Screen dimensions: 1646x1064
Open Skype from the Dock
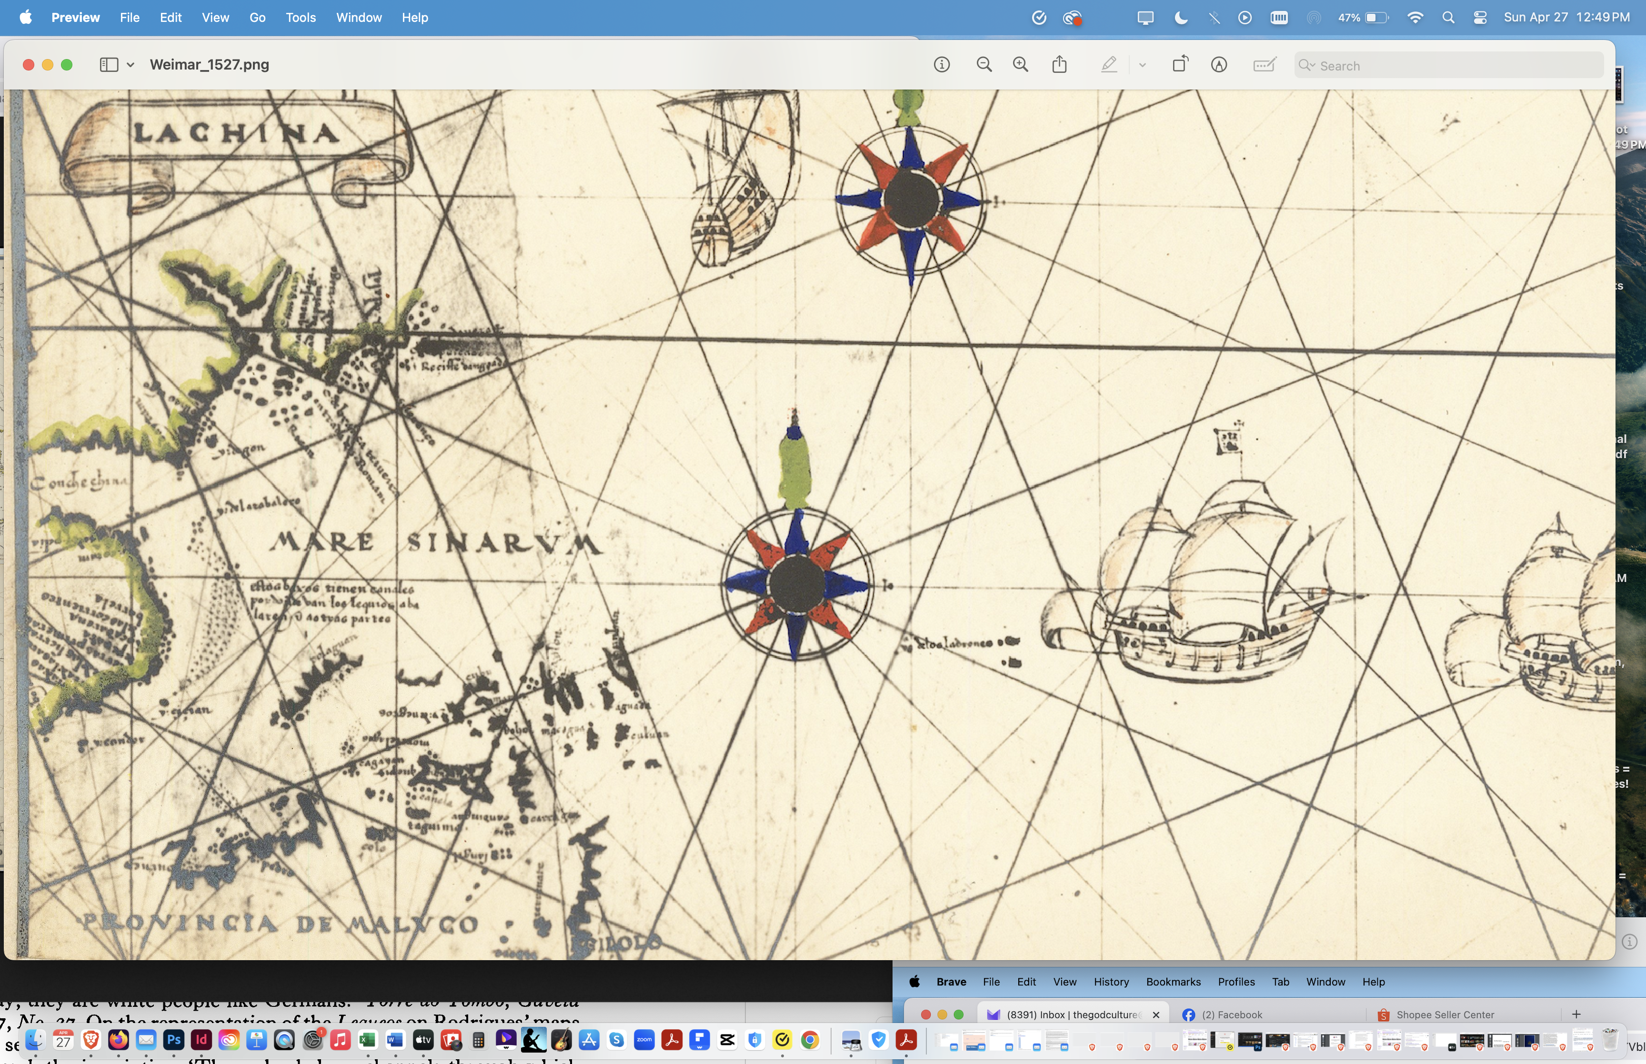pyautogui.click(x=616, y=1039)
